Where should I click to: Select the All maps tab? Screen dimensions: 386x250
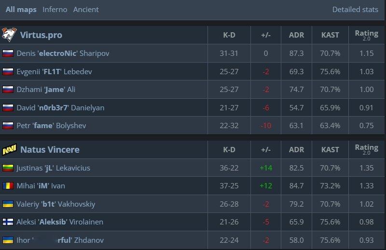click(21, 10)
